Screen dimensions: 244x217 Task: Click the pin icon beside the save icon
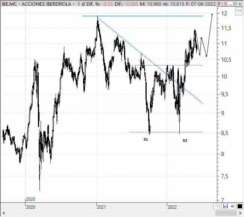(x=232, y=206)
